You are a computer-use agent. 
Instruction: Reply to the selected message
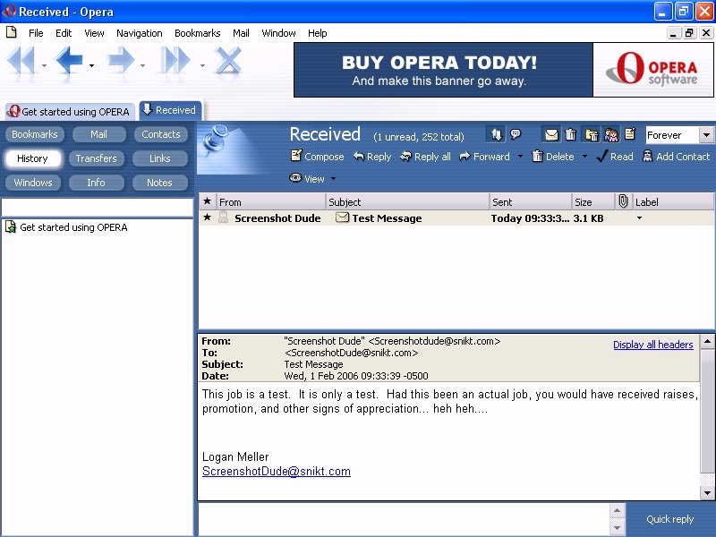pyautogui.click(x=372, y=157)
